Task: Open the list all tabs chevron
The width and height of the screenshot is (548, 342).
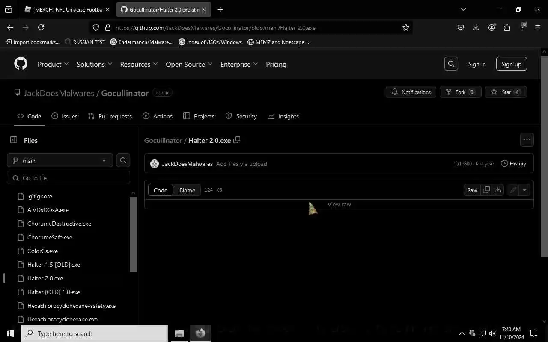Action: [463, 9]
